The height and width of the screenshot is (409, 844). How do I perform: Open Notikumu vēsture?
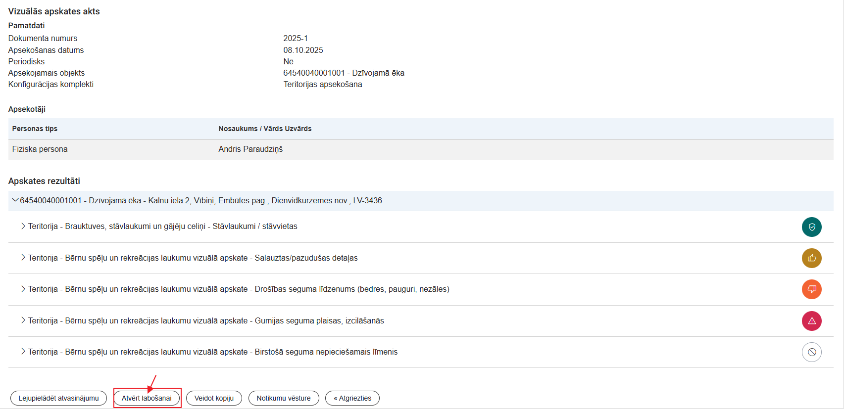click(284, 398)
